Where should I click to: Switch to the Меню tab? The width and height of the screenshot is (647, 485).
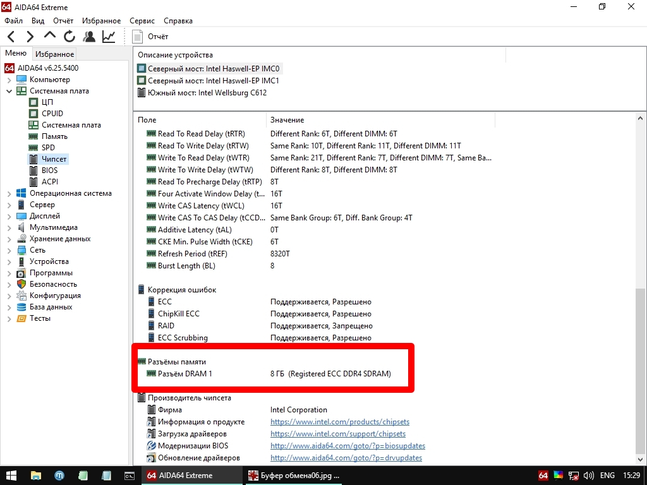pos(16,53)
